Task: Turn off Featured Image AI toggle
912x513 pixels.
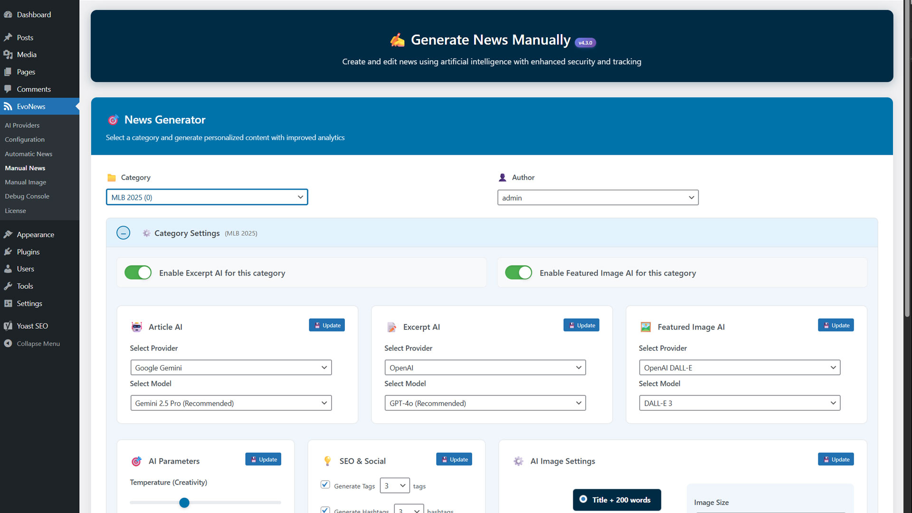Action: tap(518, 273)
